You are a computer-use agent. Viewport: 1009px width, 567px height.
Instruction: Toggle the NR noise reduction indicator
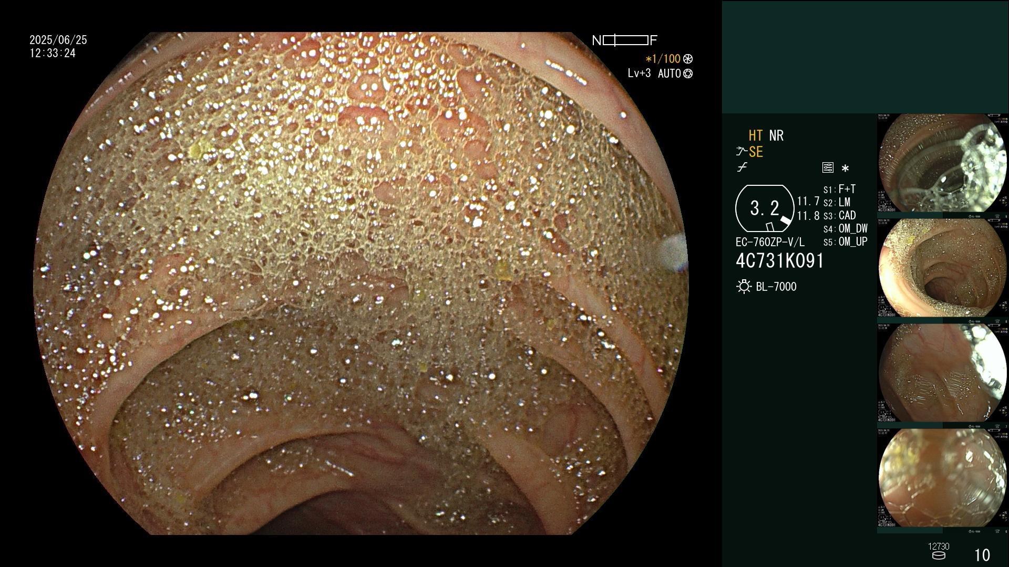click(x=776, y=135)
